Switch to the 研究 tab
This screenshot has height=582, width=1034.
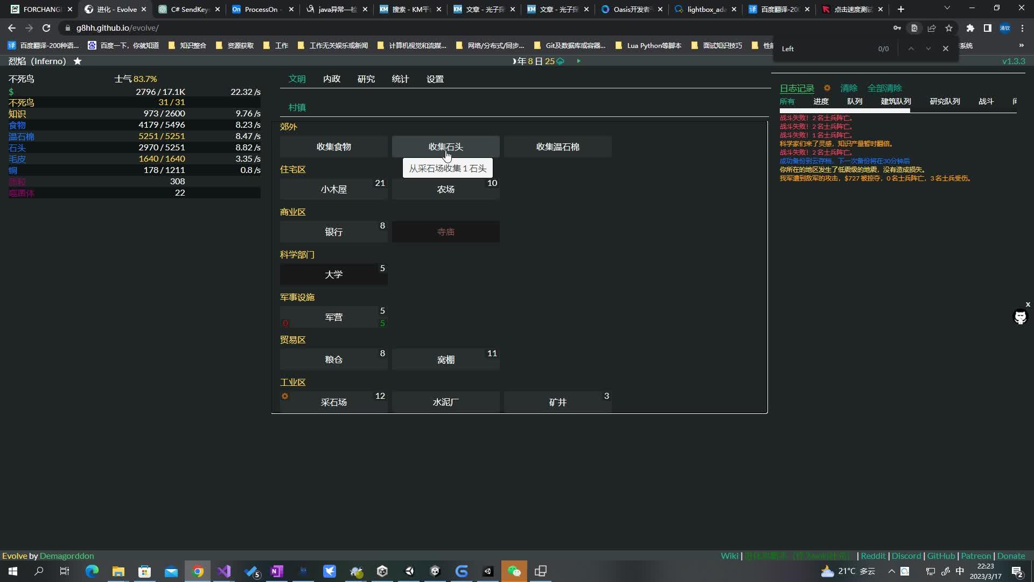[366, 79]
